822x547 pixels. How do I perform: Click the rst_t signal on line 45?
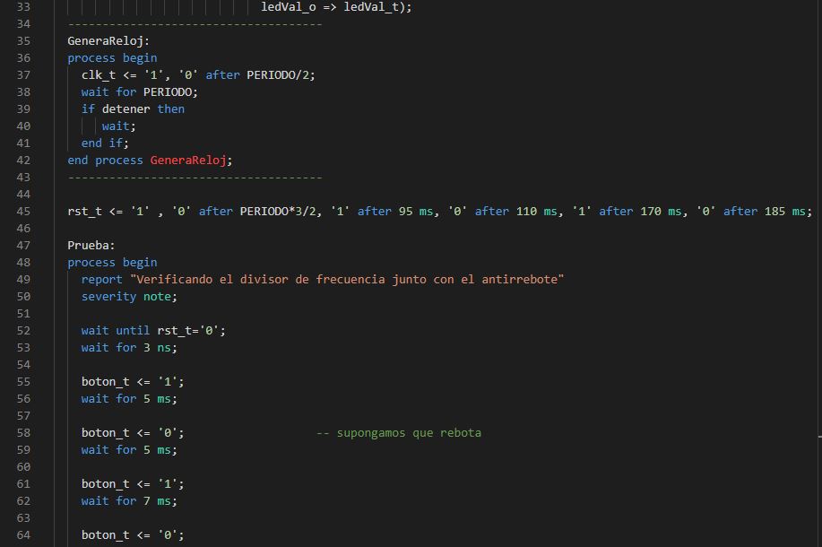point(84,211)
